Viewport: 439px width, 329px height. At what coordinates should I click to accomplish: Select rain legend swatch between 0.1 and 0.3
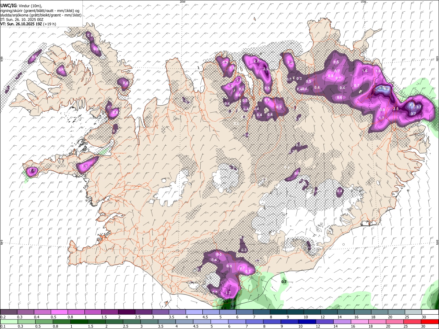tap(9, 322)
